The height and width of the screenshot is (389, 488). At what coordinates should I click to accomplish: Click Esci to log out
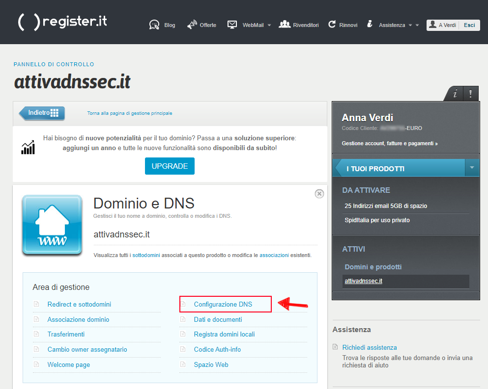click(469, 25)
